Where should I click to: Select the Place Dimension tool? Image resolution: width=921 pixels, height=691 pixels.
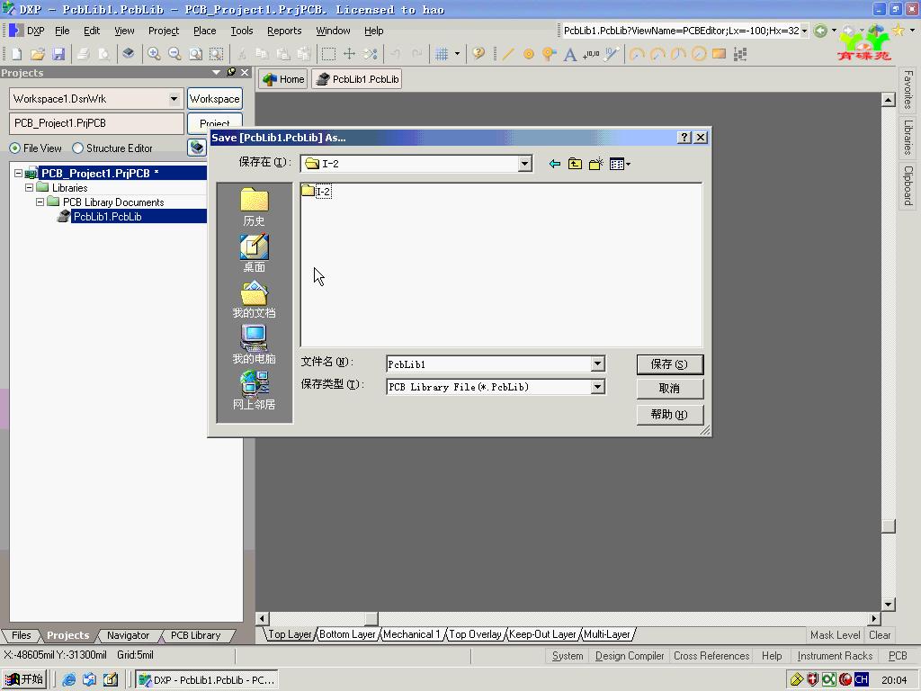[x=612, y=54]
